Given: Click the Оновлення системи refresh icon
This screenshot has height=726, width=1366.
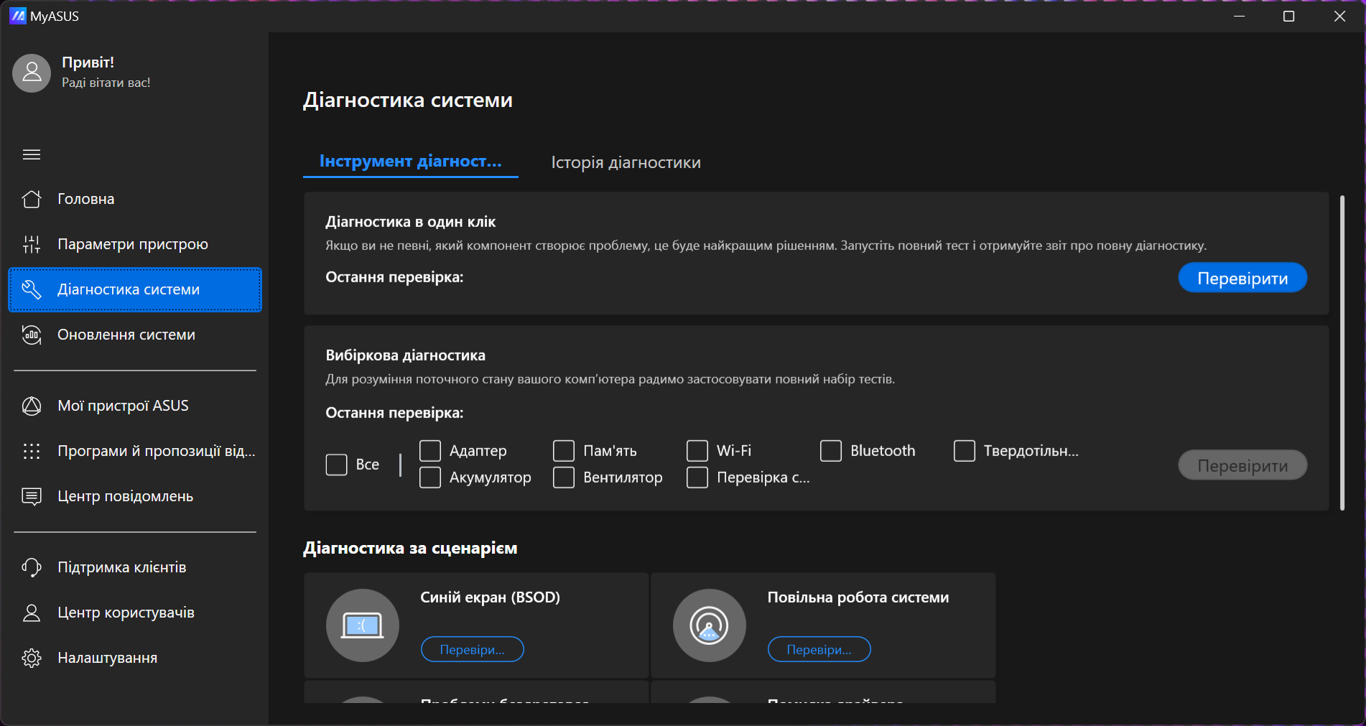Looking at the screenshot, I should (x=32, y=335).
